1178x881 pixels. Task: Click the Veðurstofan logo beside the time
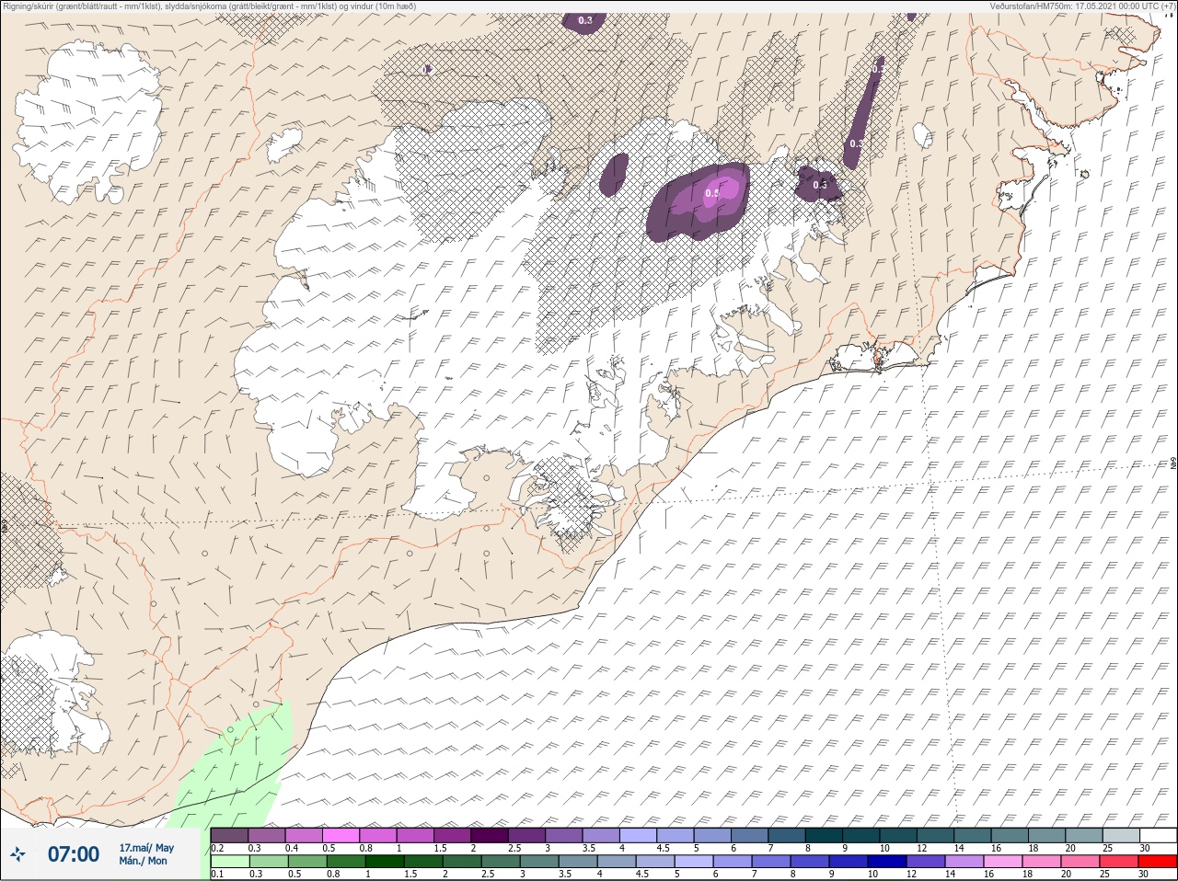coord(17,854)
